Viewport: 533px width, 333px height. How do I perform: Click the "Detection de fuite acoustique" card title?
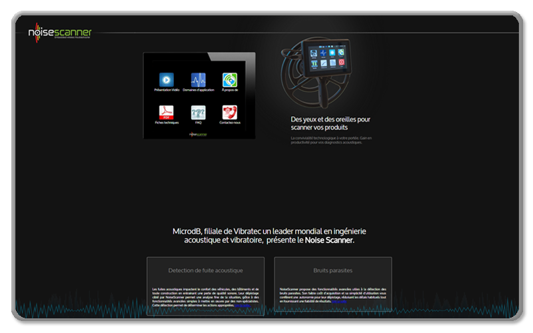[x=206, y=270]
